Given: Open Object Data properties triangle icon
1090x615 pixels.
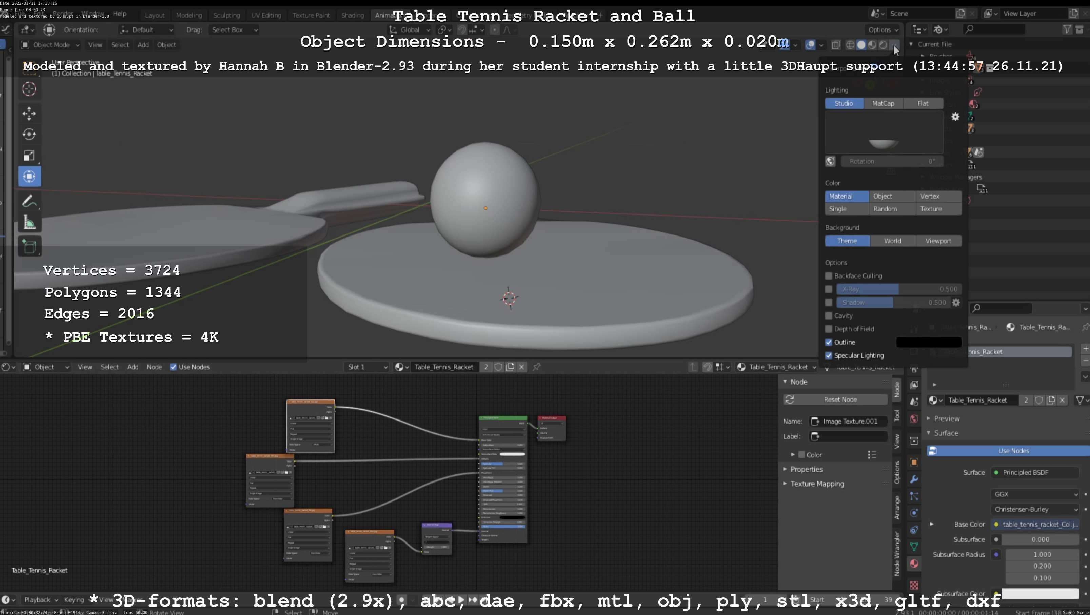Looking at the screenshot, I should tap(914, 547).
